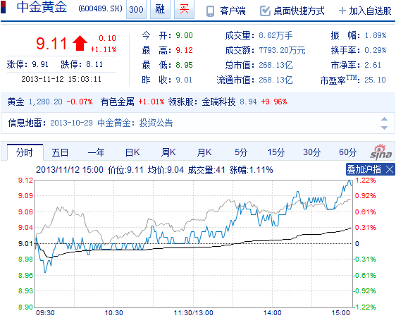Click the 金瑞科技 gain +9.96%
The width and height of the screenshot is (396, 318).
(274, 102)
